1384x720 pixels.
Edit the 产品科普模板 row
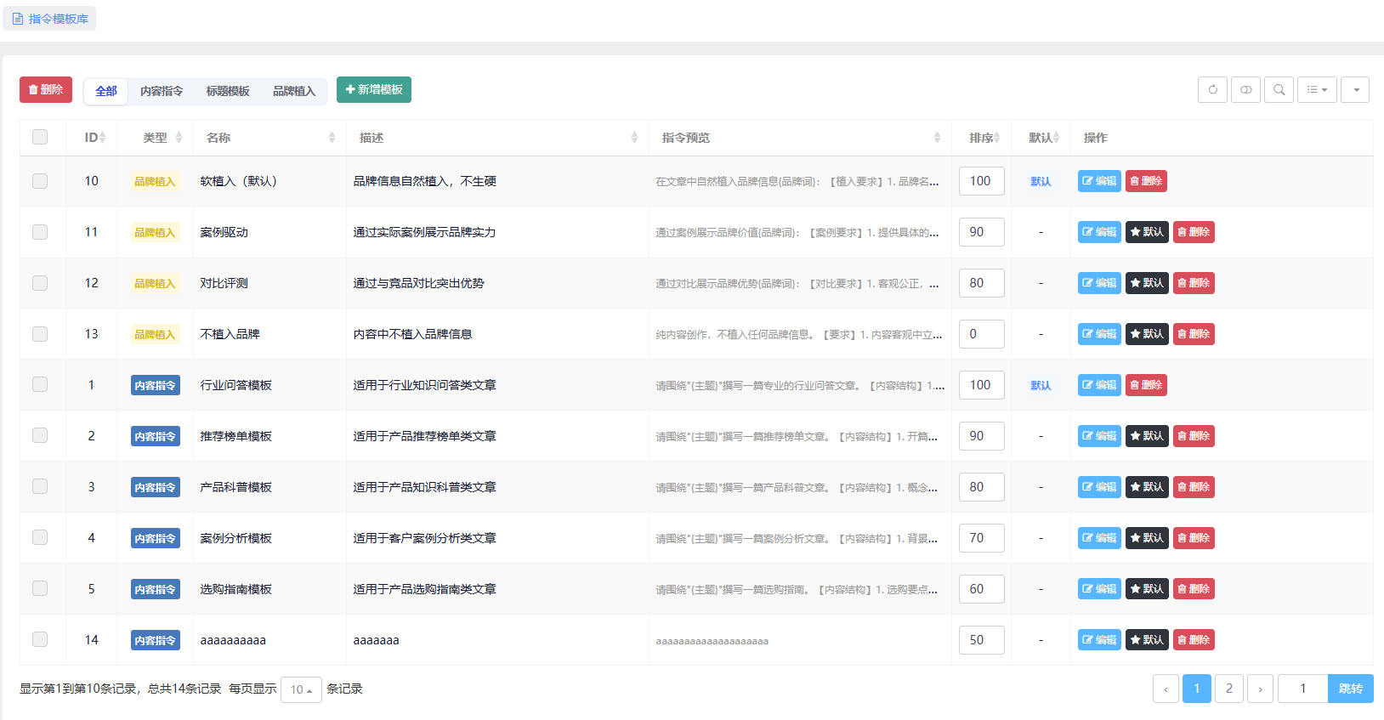[1099, 487]
